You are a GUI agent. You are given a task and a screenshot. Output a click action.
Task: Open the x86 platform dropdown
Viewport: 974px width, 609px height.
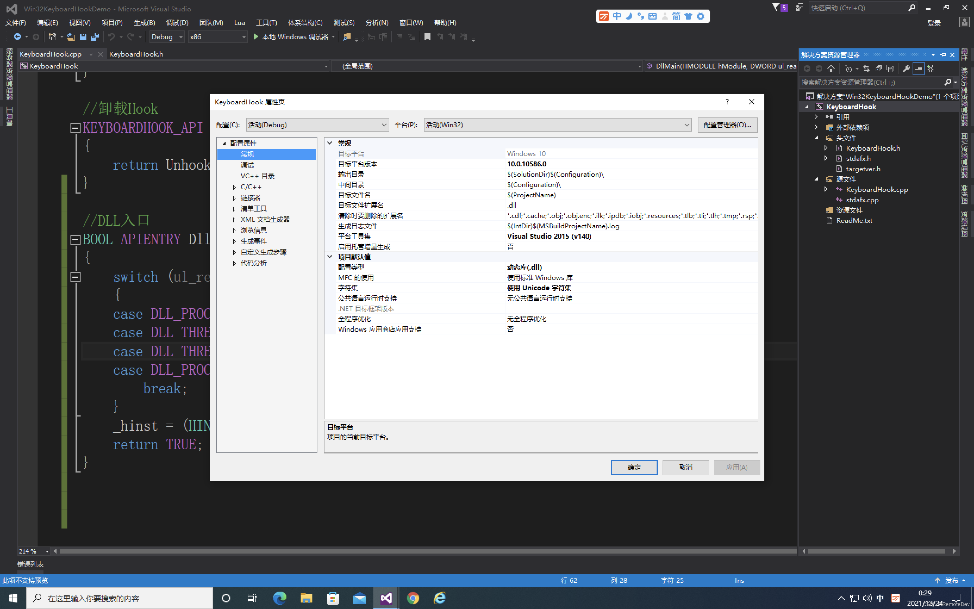tap(218, 37)
